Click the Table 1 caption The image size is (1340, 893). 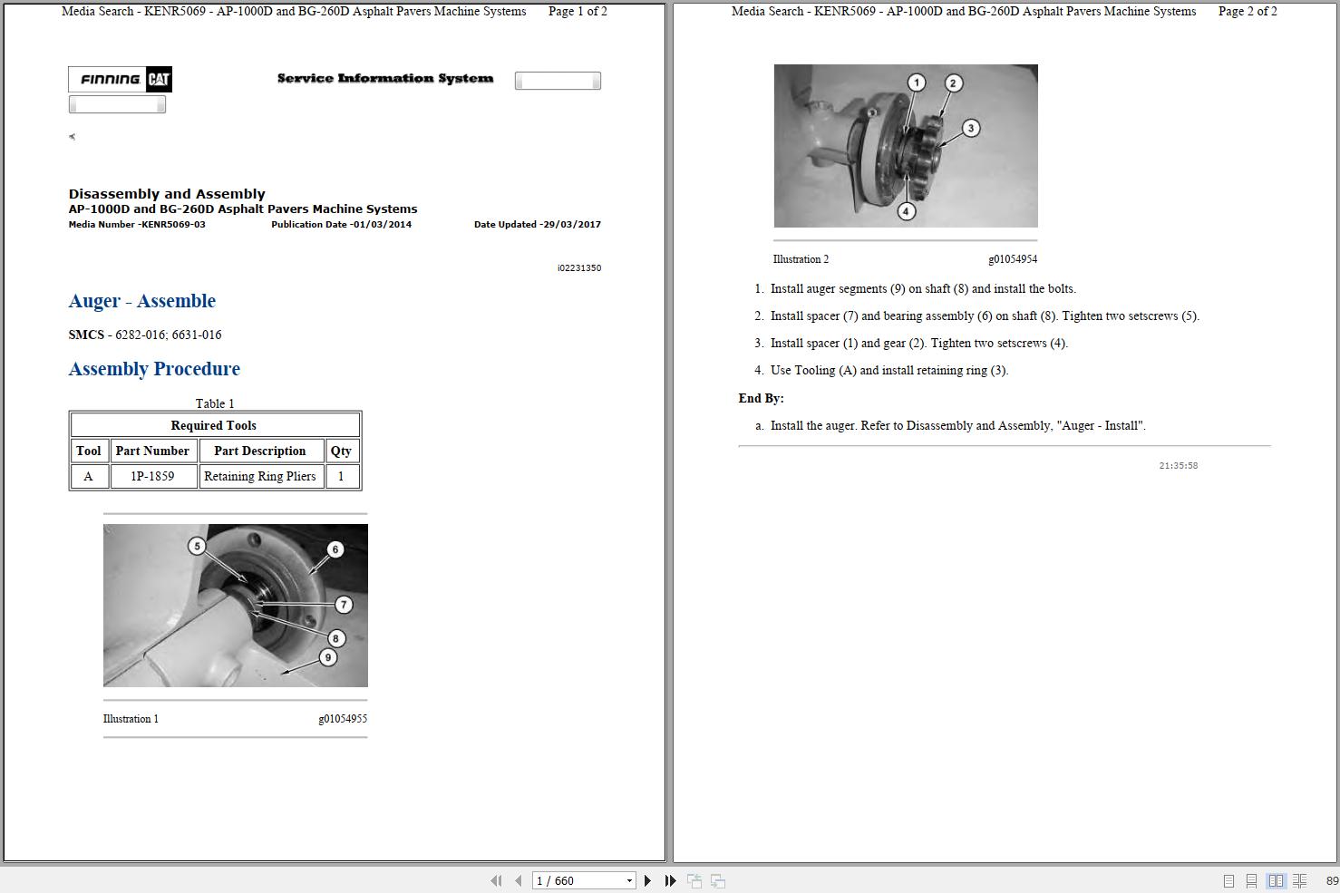(215, 403)
